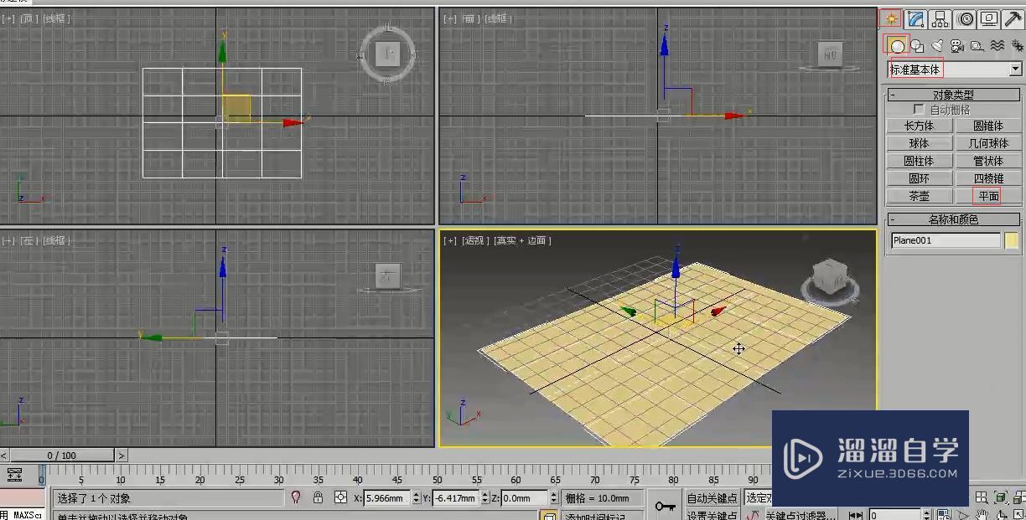
Task: Open the Hierarchy panel tab
Action: pos(940,18)
